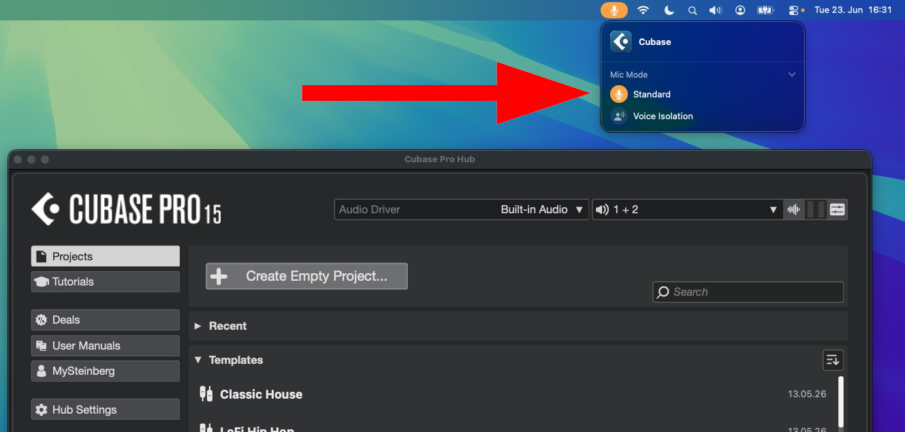The height and width of the screenshot is (432, 905).
Task: Click the volume speaker icon in menu bar
Action: 715,10
